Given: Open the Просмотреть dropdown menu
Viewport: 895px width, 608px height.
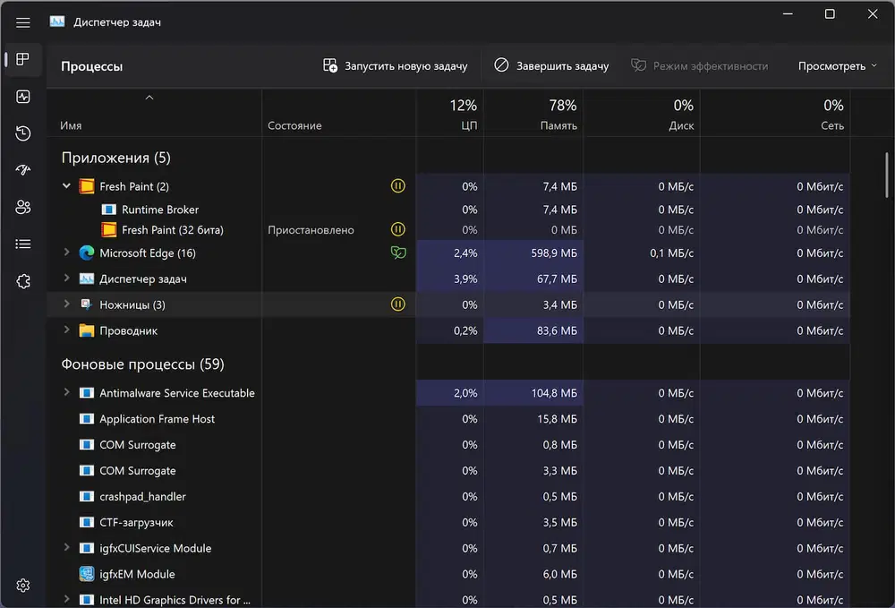Looking at the screenshot, I should click(838, 66).
